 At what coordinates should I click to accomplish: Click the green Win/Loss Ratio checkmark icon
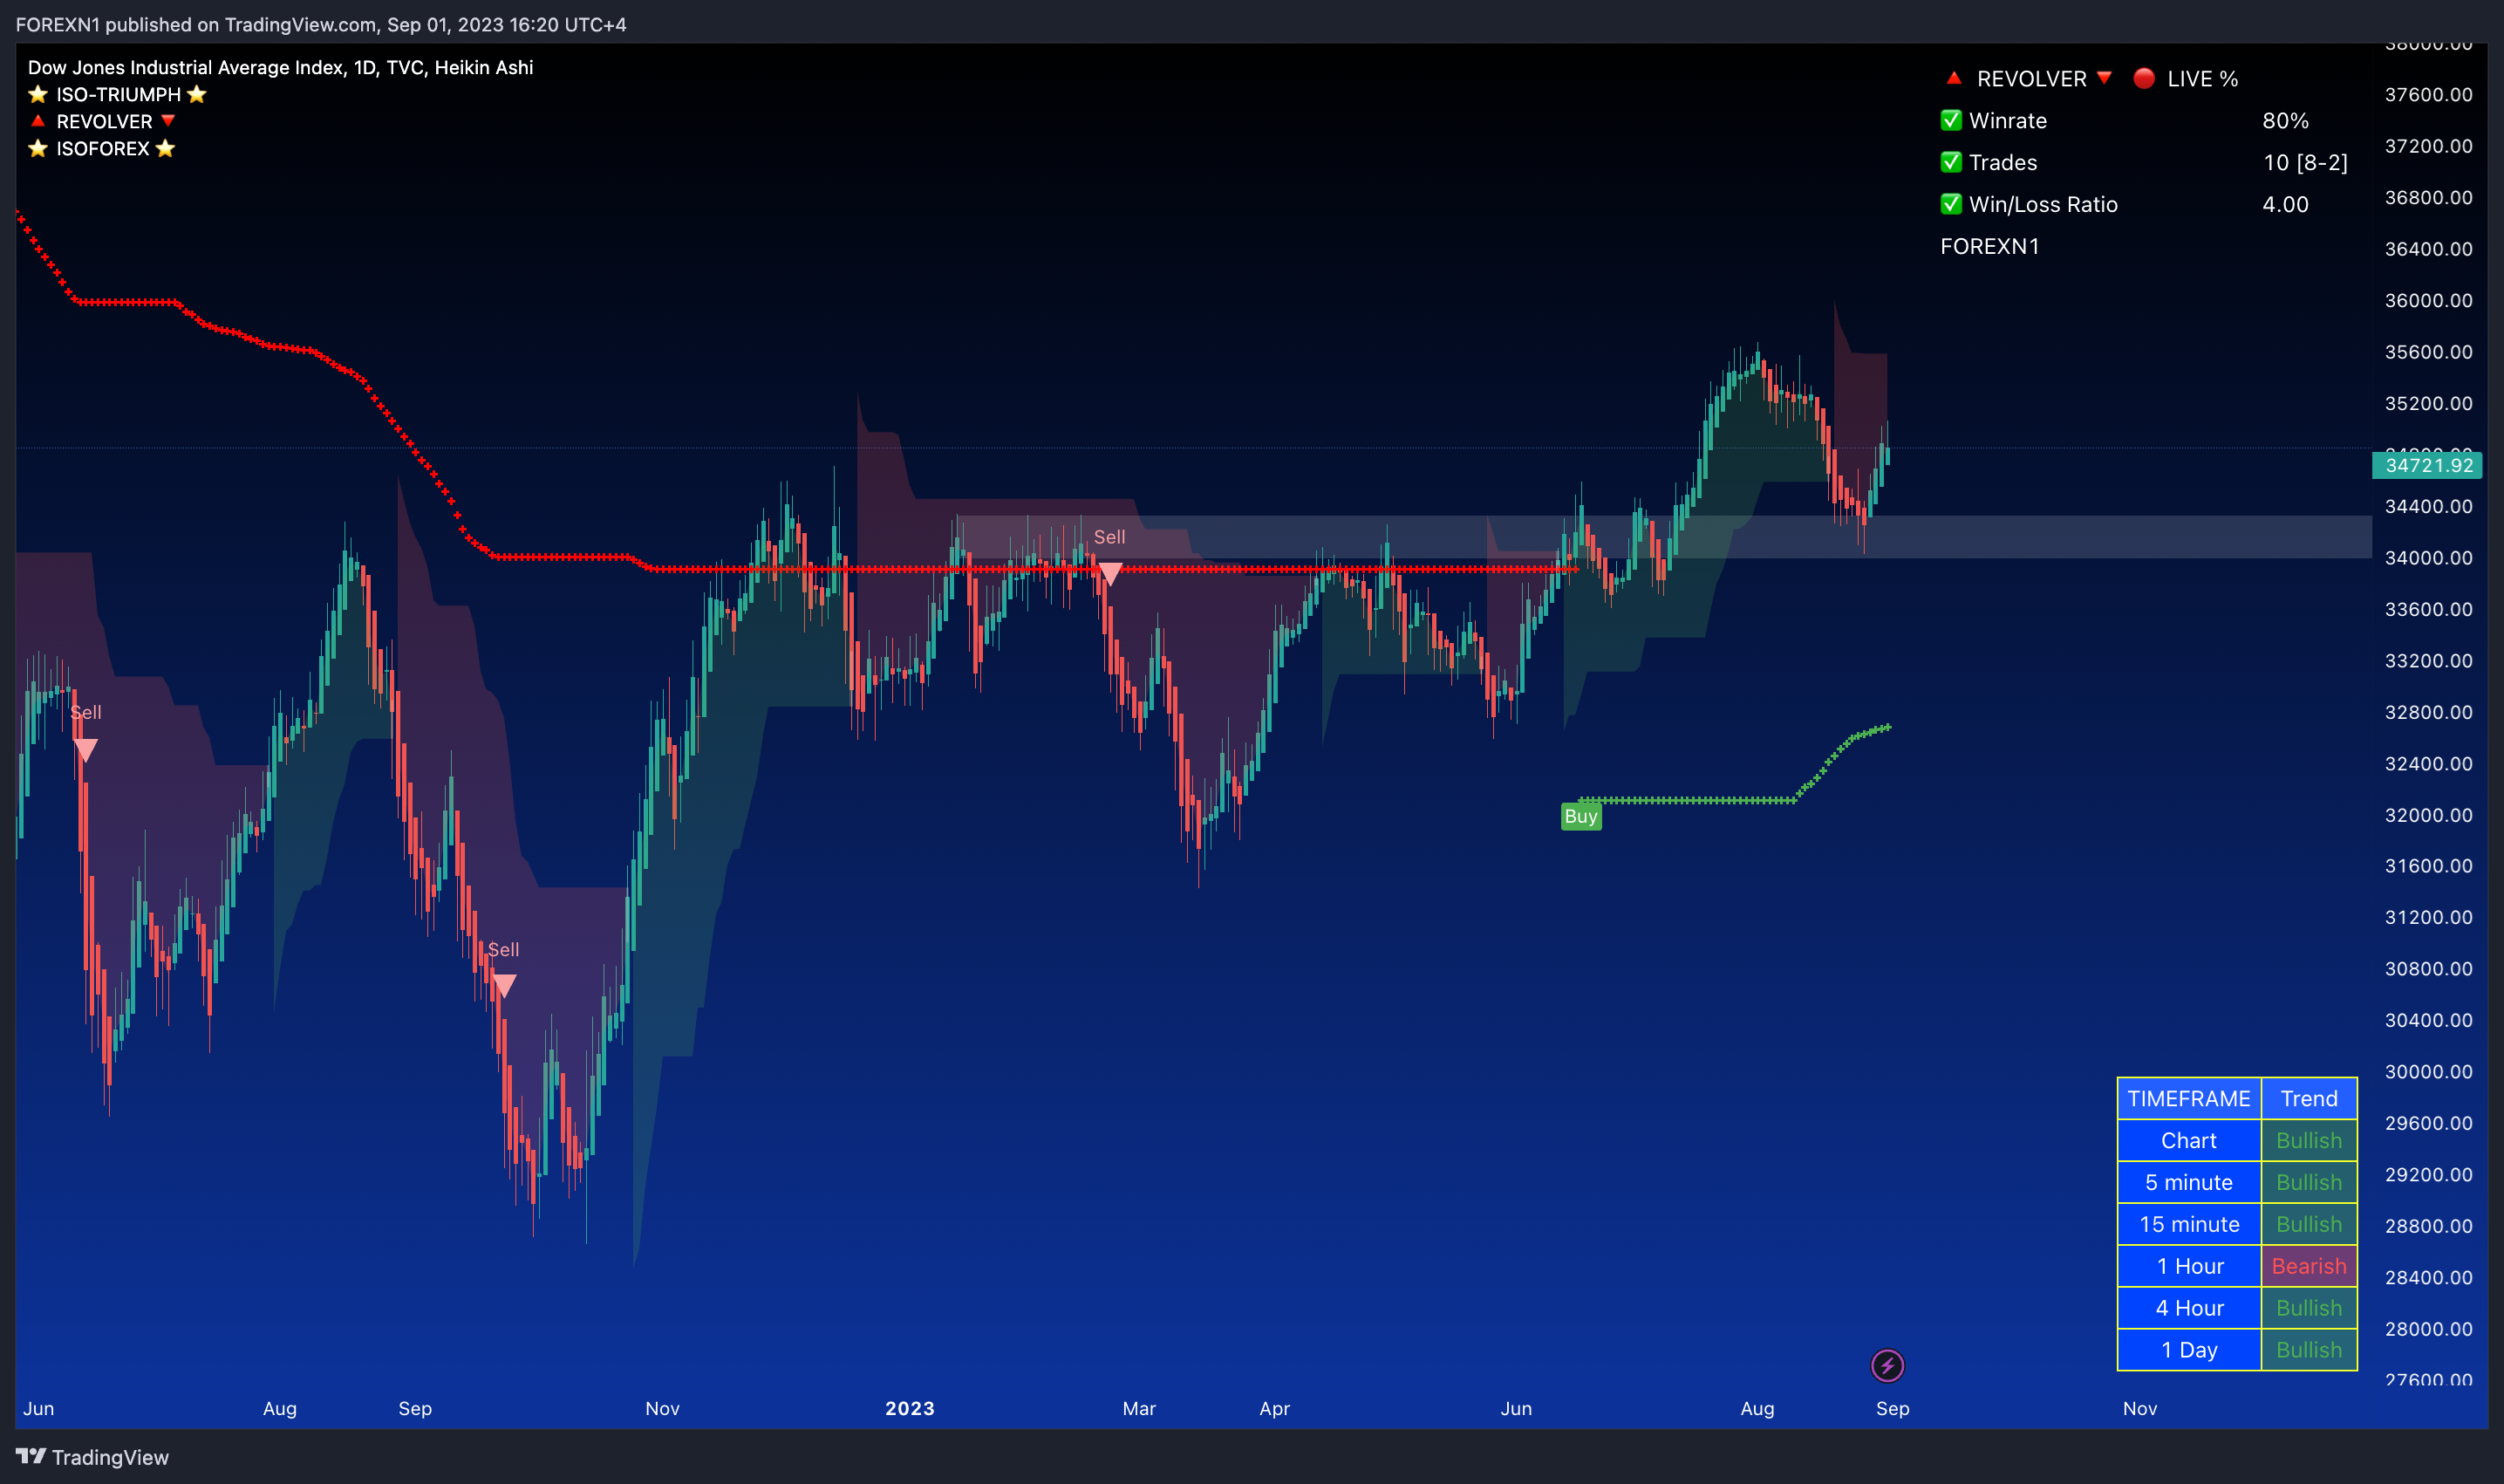(x=1951, y=204)
